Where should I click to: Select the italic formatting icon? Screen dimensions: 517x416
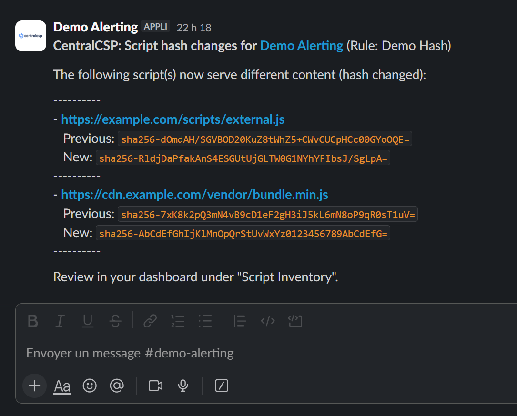60,321
